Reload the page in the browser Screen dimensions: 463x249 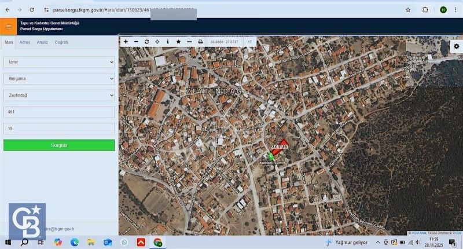32,10
